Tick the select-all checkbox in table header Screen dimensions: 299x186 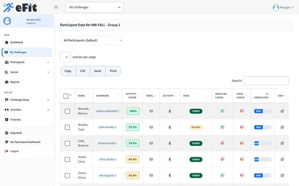coord(66,96)
